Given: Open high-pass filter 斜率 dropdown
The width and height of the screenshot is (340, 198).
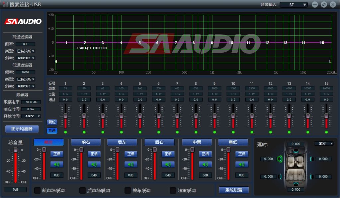Looking at the screenshot, I should point(25,58).
